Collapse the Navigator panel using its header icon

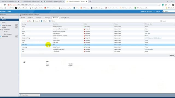17,15
